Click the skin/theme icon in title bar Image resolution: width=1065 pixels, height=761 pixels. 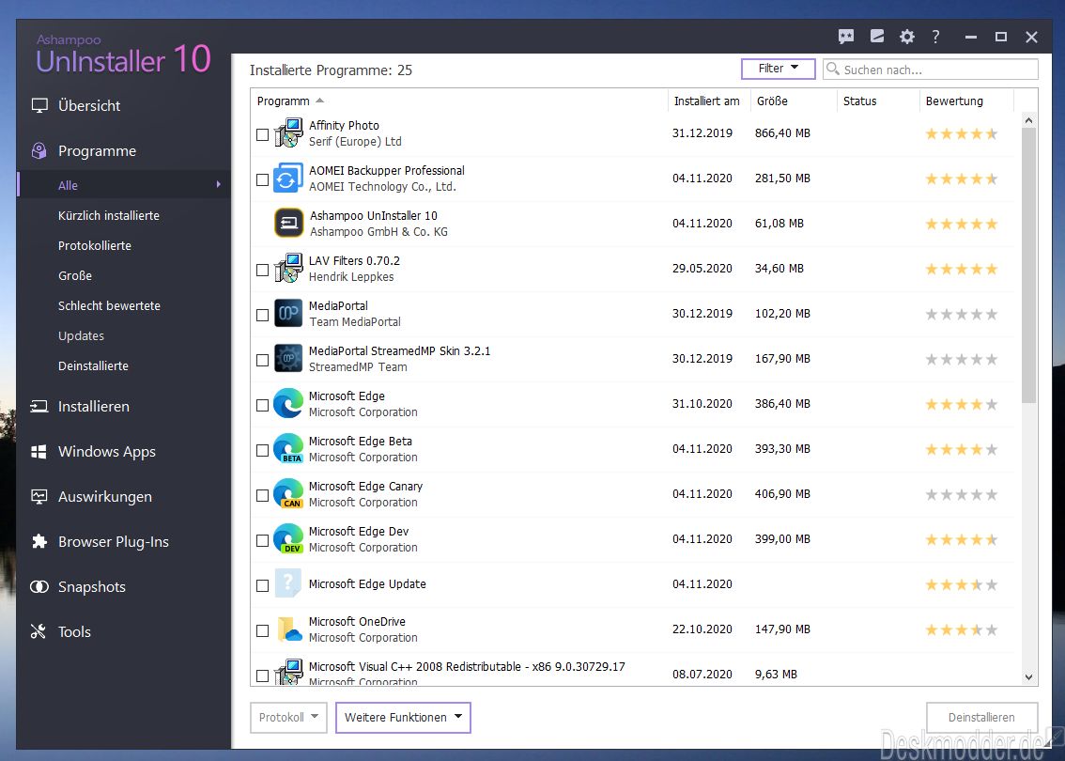coord(877,37)
